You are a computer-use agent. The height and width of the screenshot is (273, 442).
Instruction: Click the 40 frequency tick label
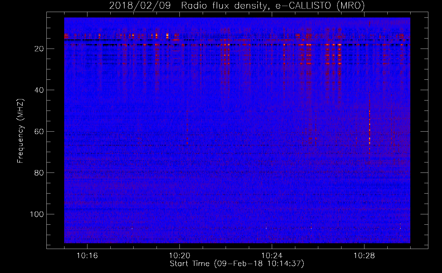tap(39, 90)
